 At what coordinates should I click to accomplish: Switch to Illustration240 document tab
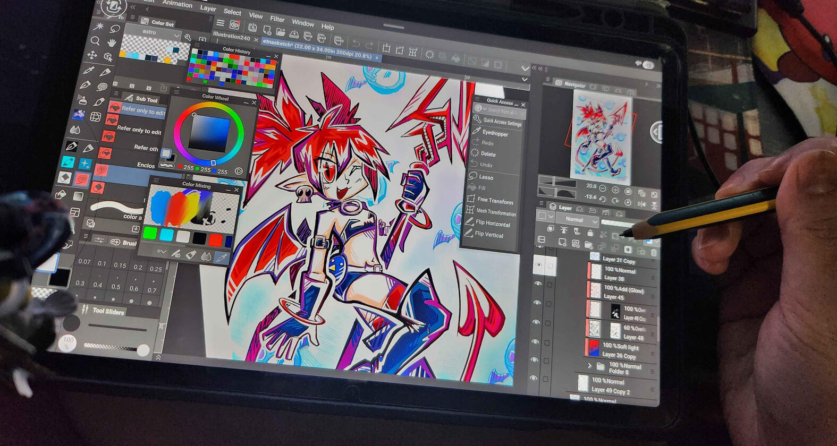(232, 37)
